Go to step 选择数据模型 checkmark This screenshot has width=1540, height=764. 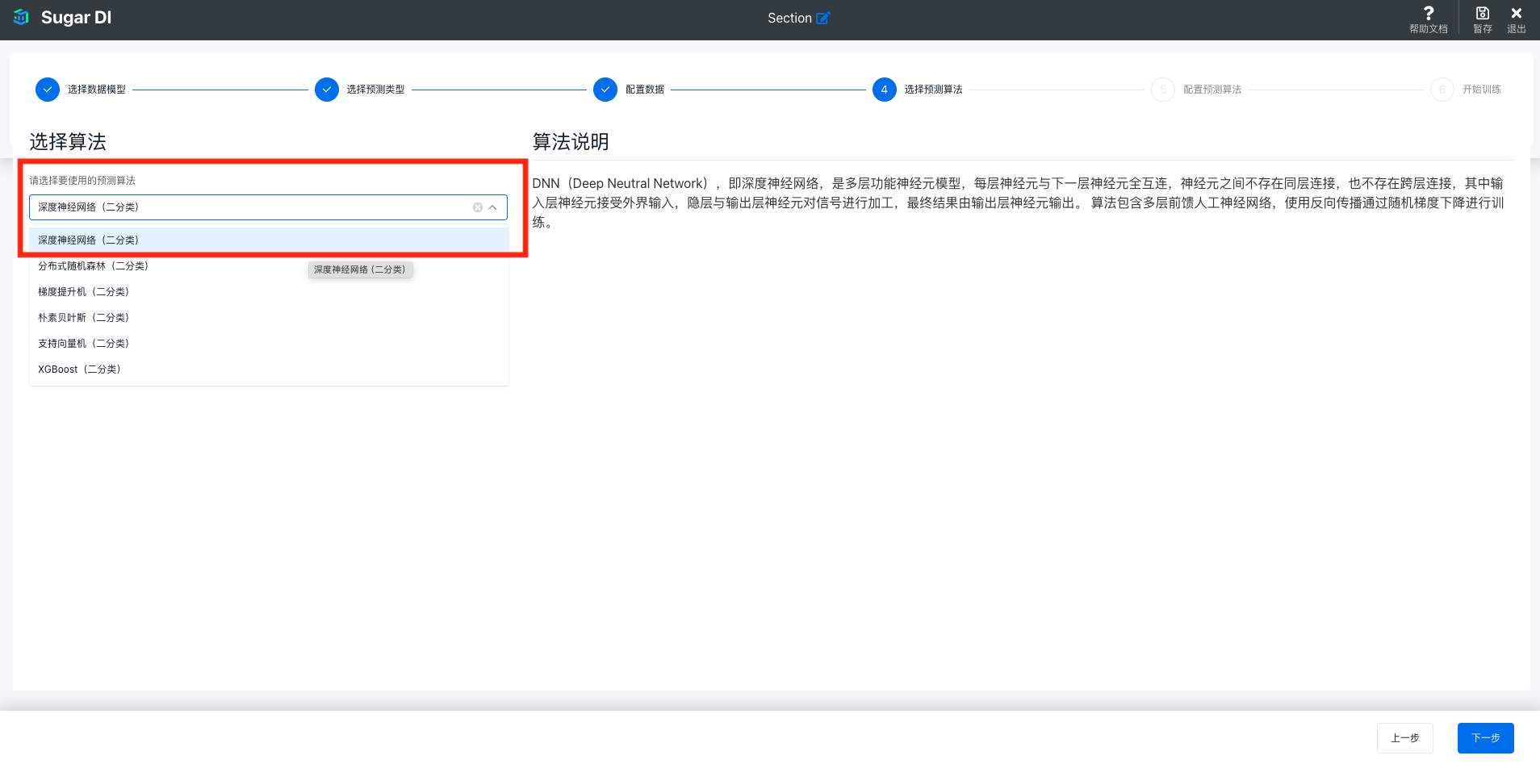click(x=48, y=90)
